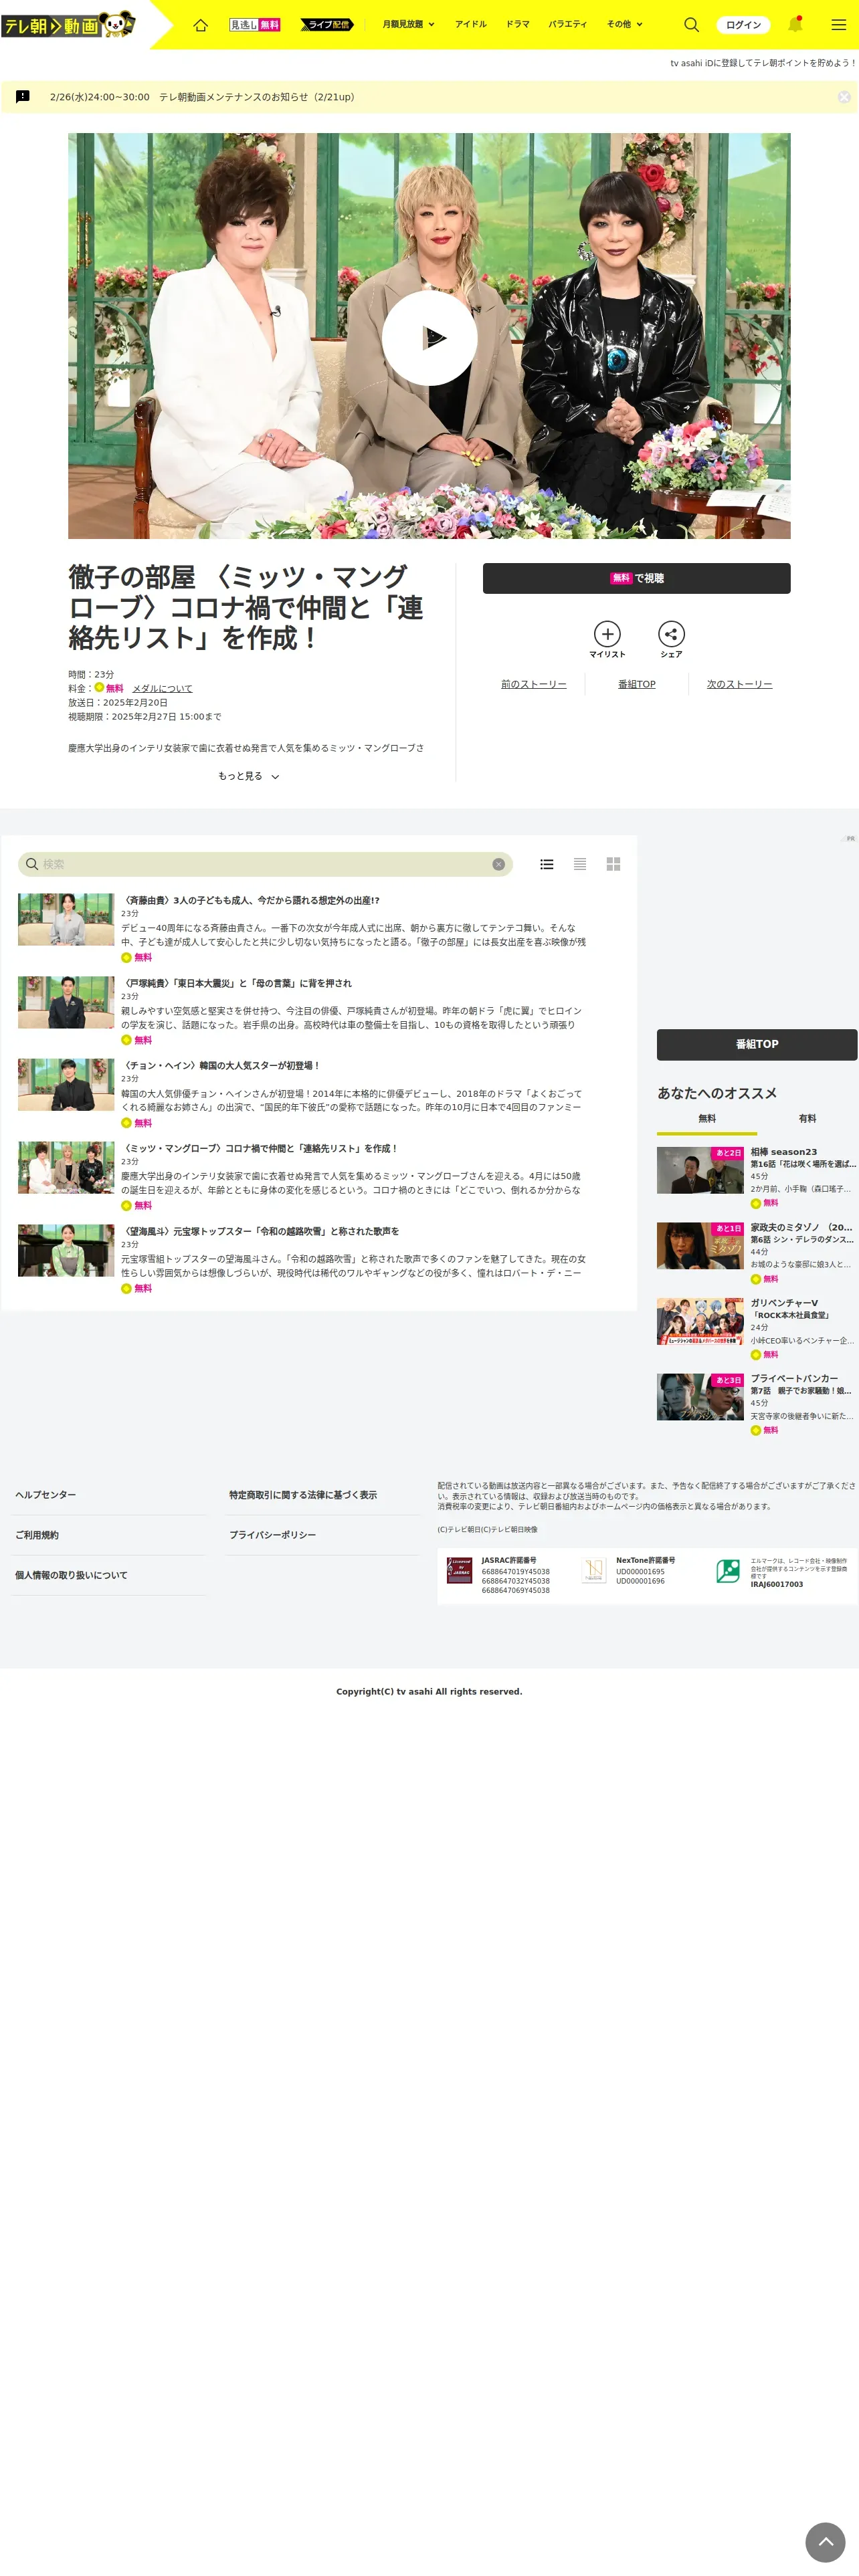Click the sidebar 番組TOP button
Viewport: 859px width, 2576px height.
click(757, 1044)
